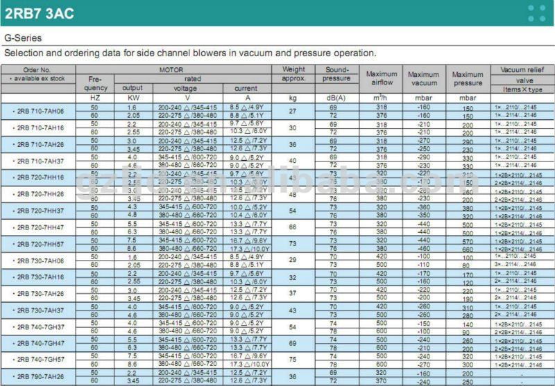Click the Sound-pressure column header
This screenshot has height=386, width=555.
point(336,73)
